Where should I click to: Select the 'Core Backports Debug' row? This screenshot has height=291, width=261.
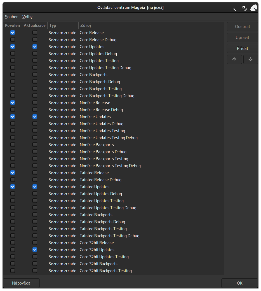coord(114,82)
